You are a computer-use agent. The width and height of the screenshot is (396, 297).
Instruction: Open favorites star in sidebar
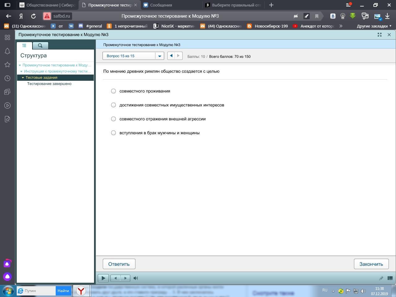pyautogui.click(x=7, y=65)
